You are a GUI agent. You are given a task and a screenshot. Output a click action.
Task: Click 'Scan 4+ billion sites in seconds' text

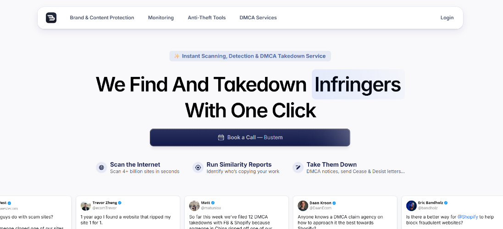[x=145, y=171]
